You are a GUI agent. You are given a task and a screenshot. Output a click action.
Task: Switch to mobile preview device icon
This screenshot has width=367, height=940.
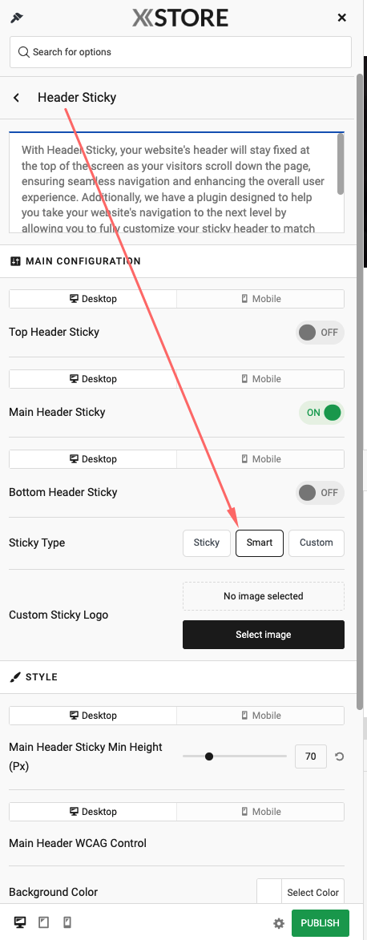pos(67,922)
